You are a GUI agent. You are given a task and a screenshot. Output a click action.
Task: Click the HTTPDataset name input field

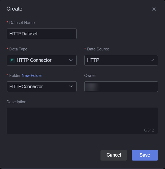point(42,34)
